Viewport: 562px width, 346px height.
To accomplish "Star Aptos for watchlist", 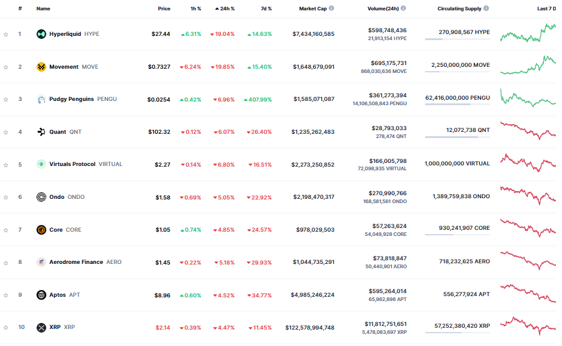I will (x=5, y=295).
